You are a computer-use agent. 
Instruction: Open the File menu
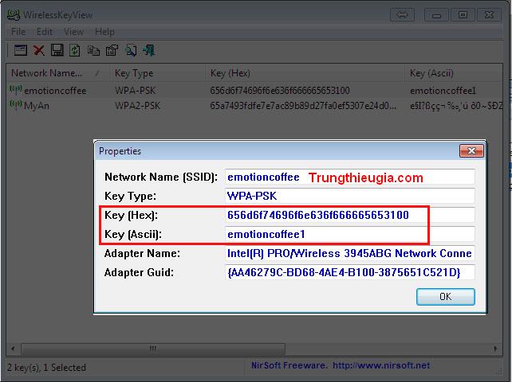pos(18,32)
